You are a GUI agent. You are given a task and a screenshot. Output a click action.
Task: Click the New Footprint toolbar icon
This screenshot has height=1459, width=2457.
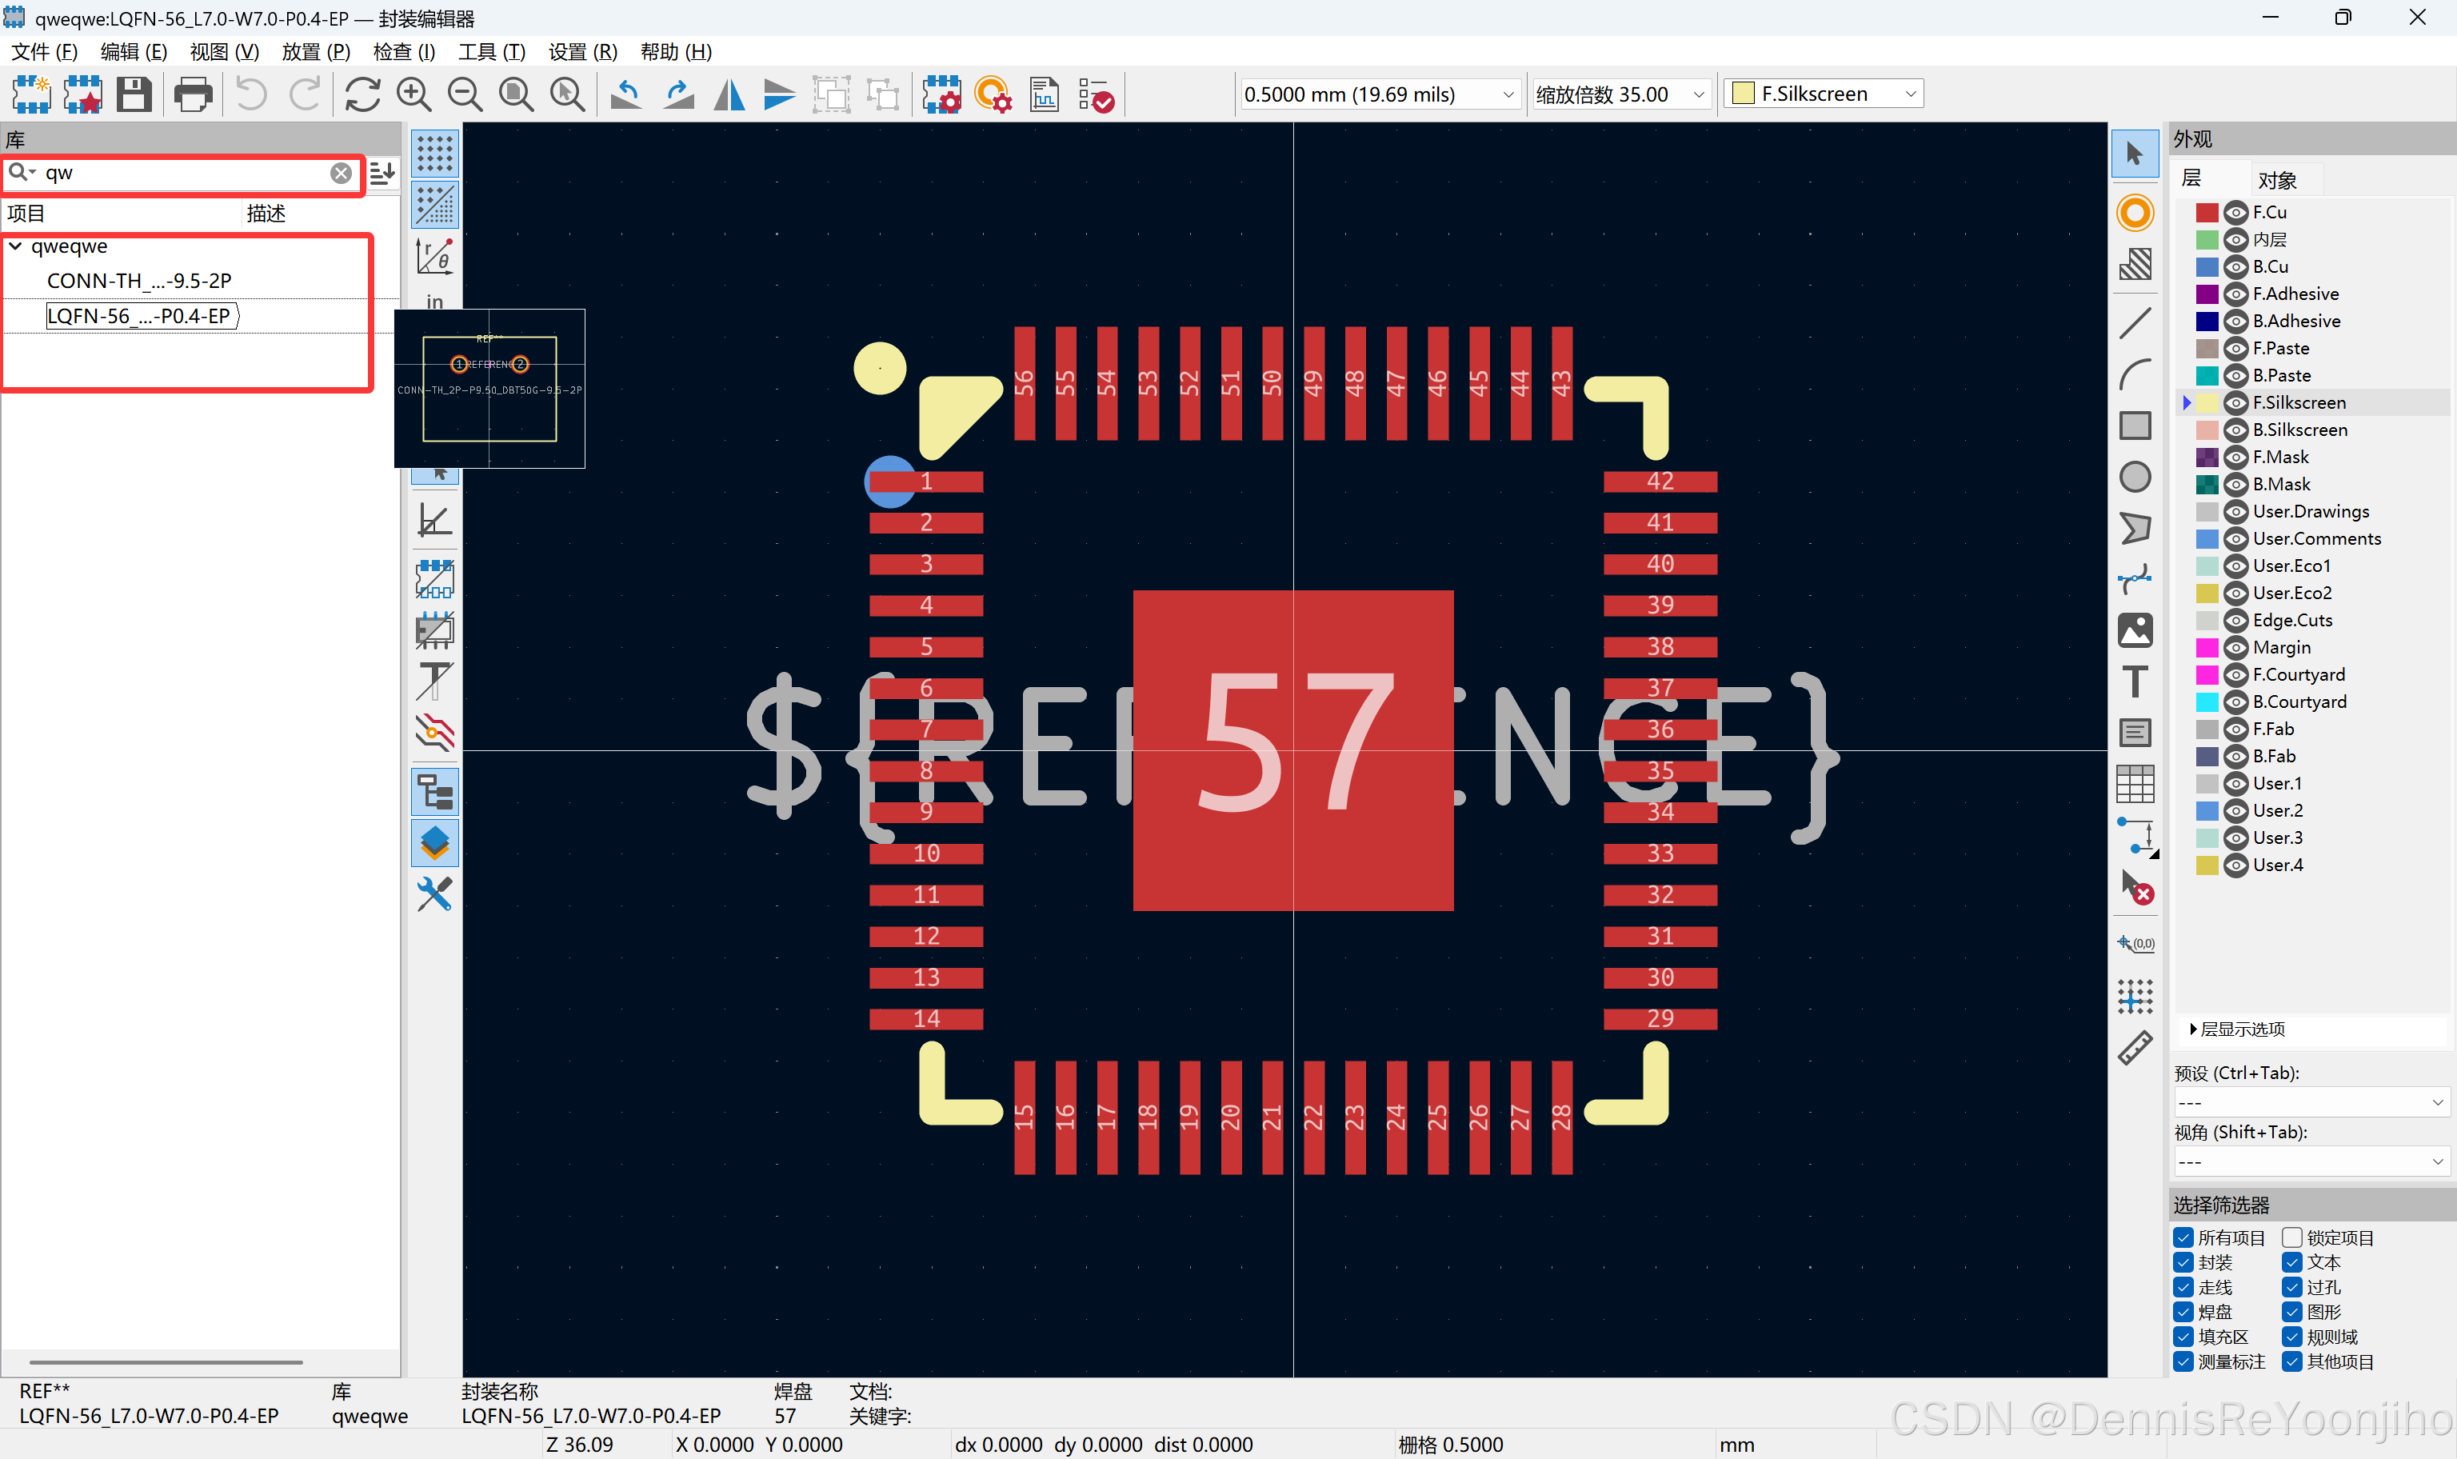(31, 94)
